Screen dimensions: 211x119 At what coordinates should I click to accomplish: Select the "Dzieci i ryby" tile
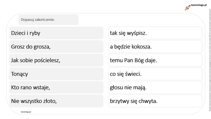(56, 33)
